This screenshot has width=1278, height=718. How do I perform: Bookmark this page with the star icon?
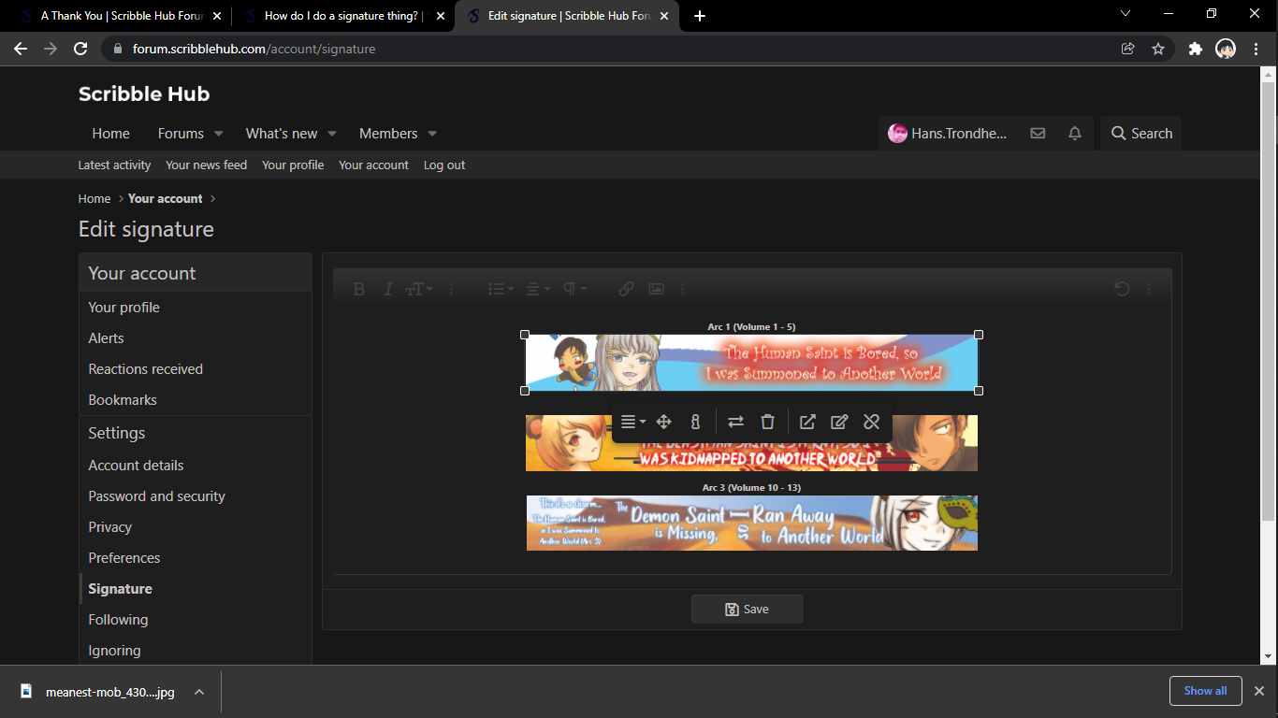[x=1158, y=49]
